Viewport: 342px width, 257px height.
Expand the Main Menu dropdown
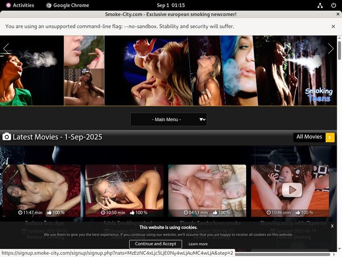pos(168,119)
